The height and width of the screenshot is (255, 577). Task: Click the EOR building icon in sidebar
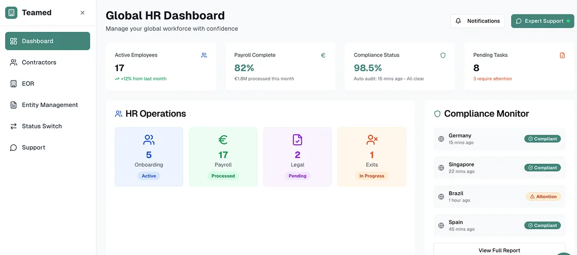[x=14, y=84]
